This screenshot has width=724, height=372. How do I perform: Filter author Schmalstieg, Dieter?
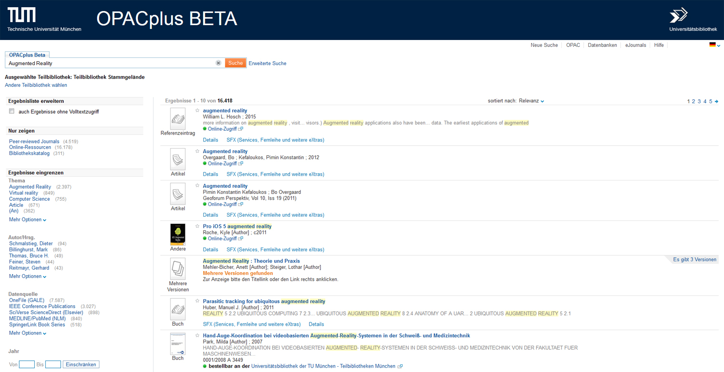[31, 244]
